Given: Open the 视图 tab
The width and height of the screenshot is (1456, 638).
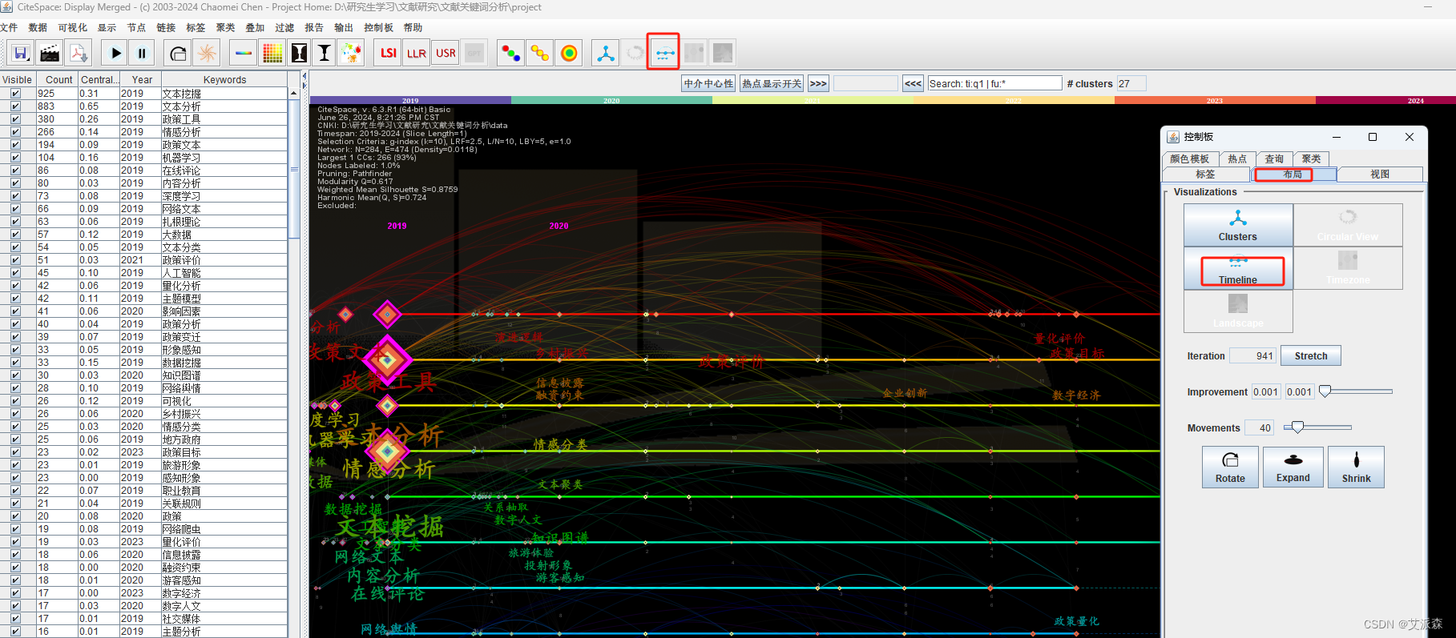Looking at the screenshot, I should [x=1380, y=175].
